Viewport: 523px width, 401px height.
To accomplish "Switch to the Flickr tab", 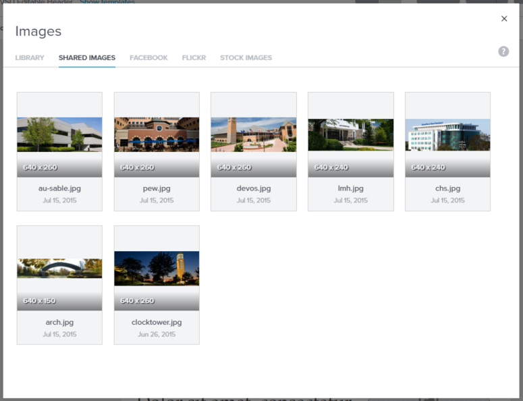I will tap(194, 58).
